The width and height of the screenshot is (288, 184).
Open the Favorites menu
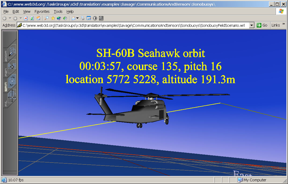click(x=42, y=12)
